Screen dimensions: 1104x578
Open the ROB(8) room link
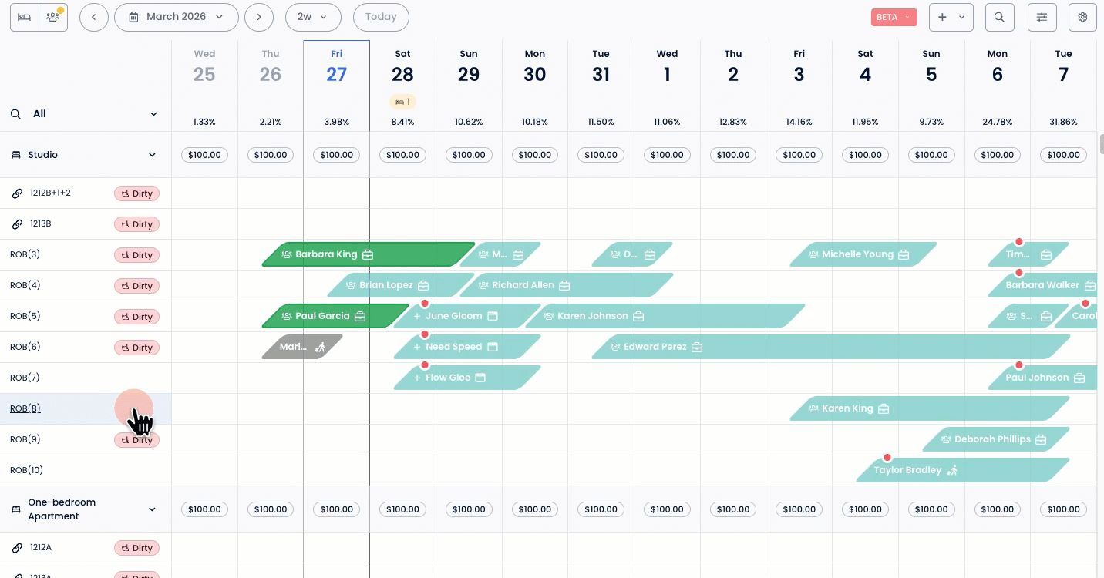point(25,408)
